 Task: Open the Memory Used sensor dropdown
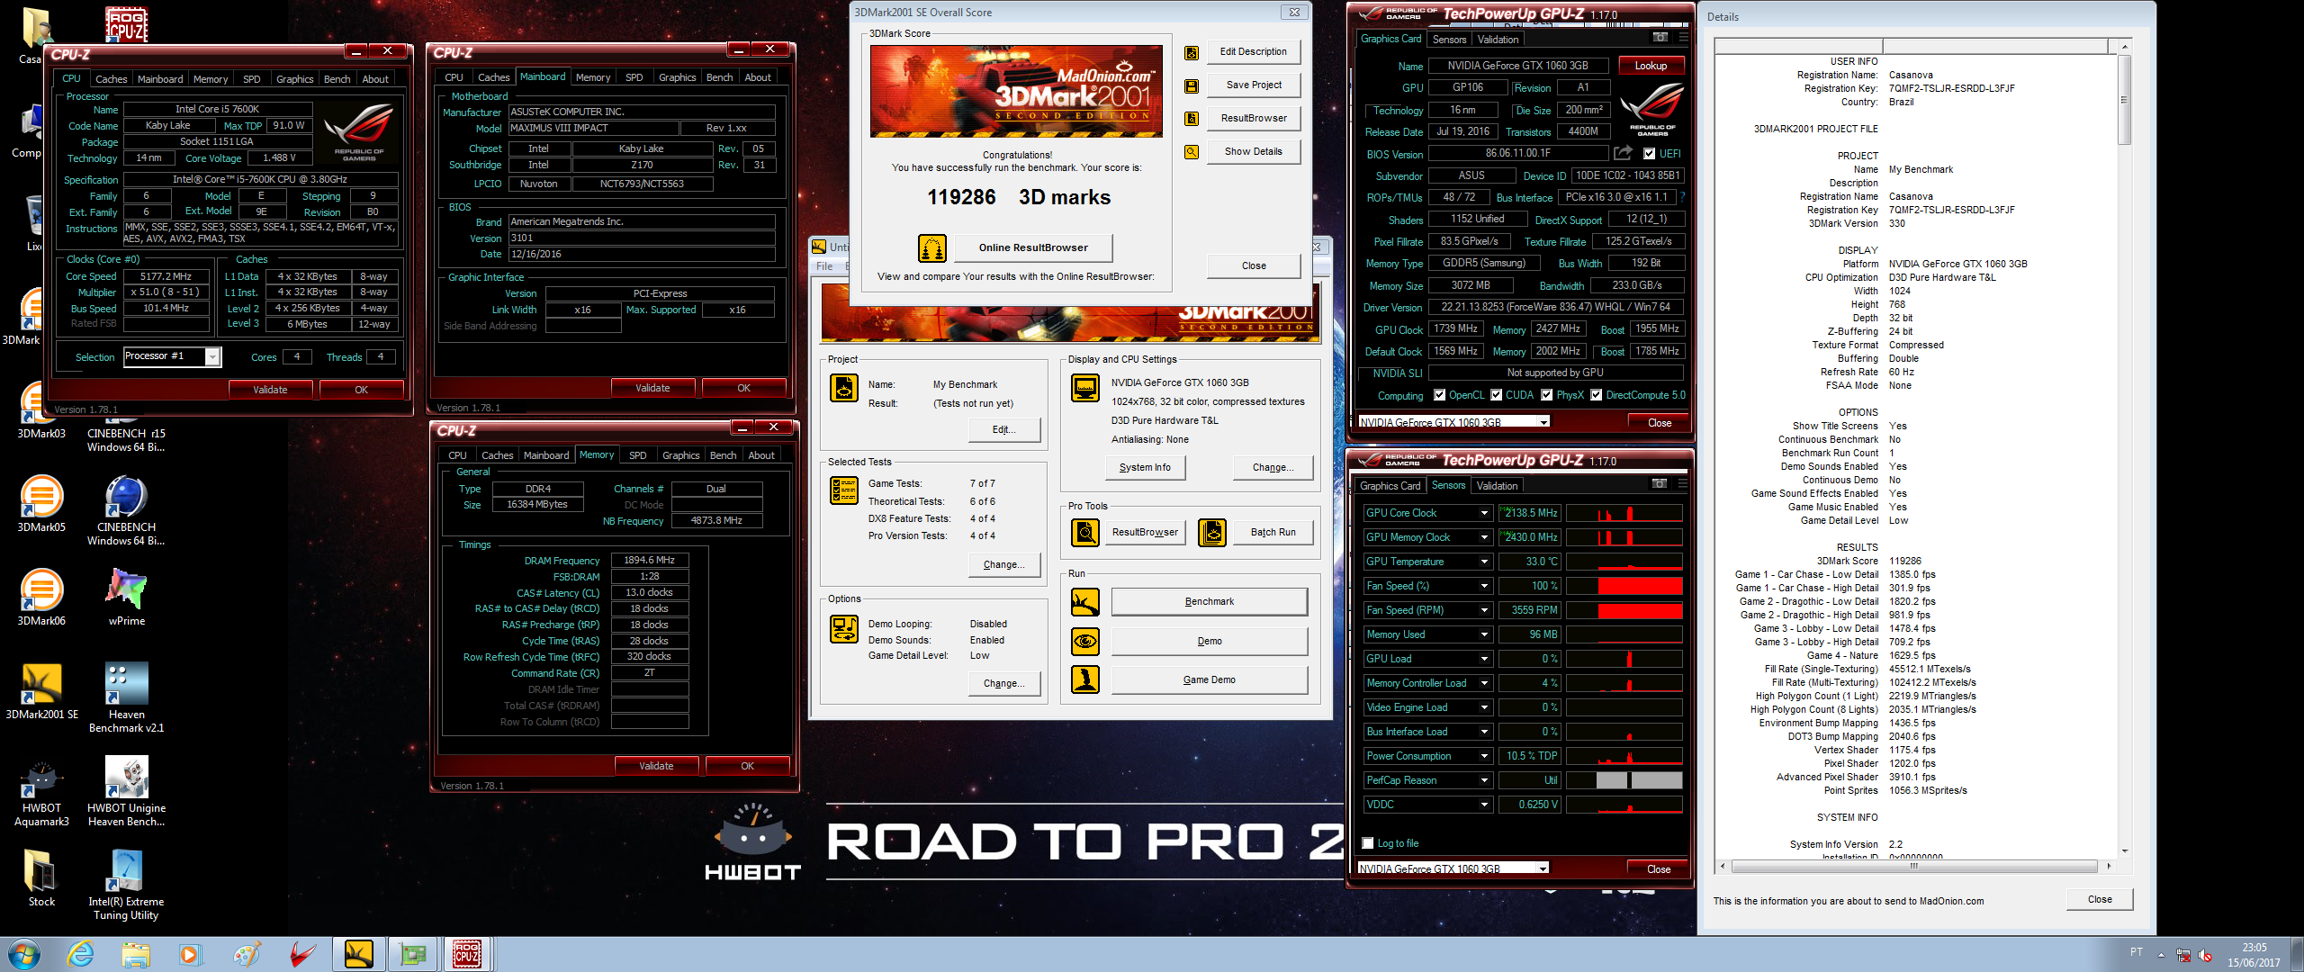point(1484,634)
